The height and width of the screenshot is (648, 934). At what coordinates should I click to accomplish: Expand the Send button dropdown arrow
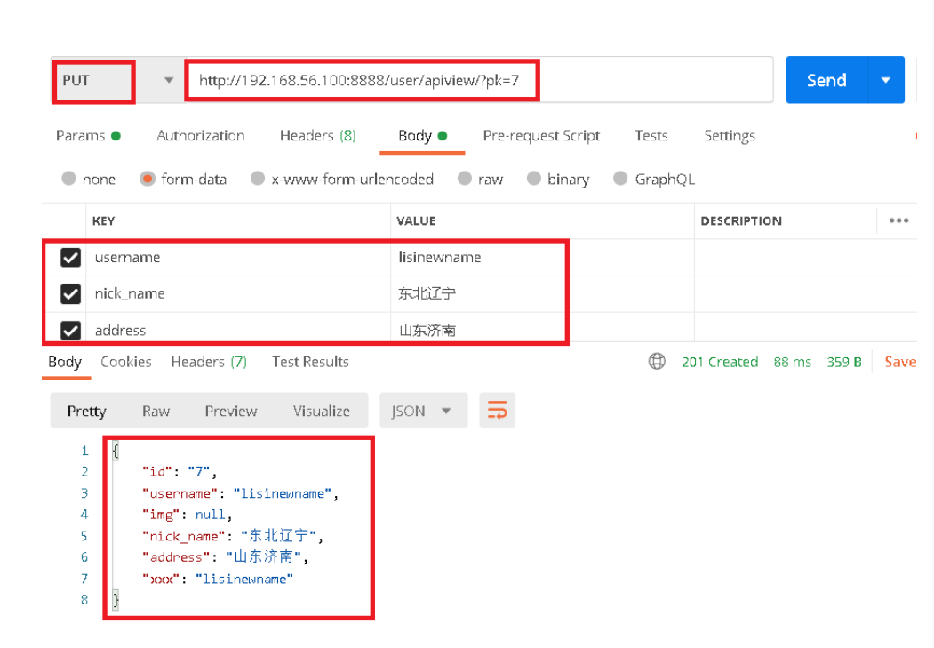tap(886, 80)
